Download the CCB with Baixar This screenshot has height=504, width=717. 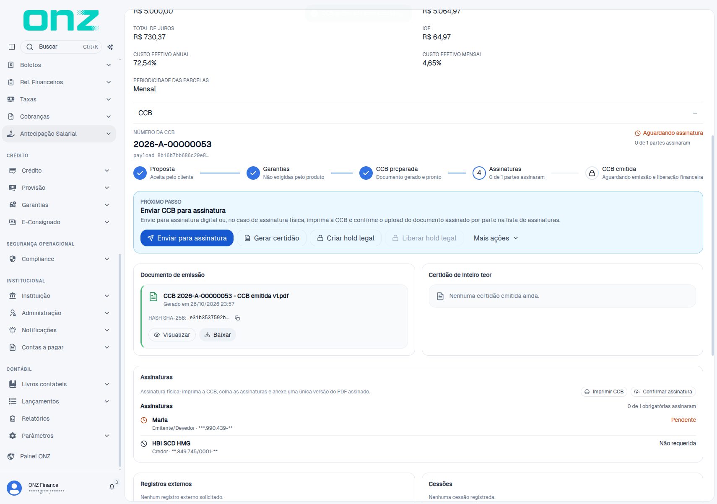click(x=218, y=335)
